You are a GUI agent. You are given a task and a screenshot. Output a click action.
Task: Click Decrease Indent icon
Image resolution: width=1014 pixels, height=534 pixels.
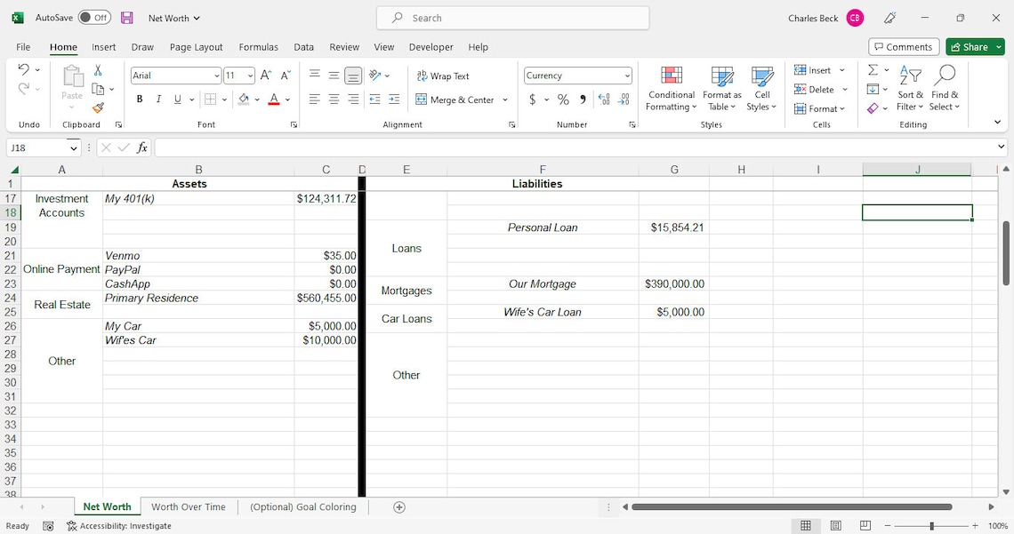(375, 100)
